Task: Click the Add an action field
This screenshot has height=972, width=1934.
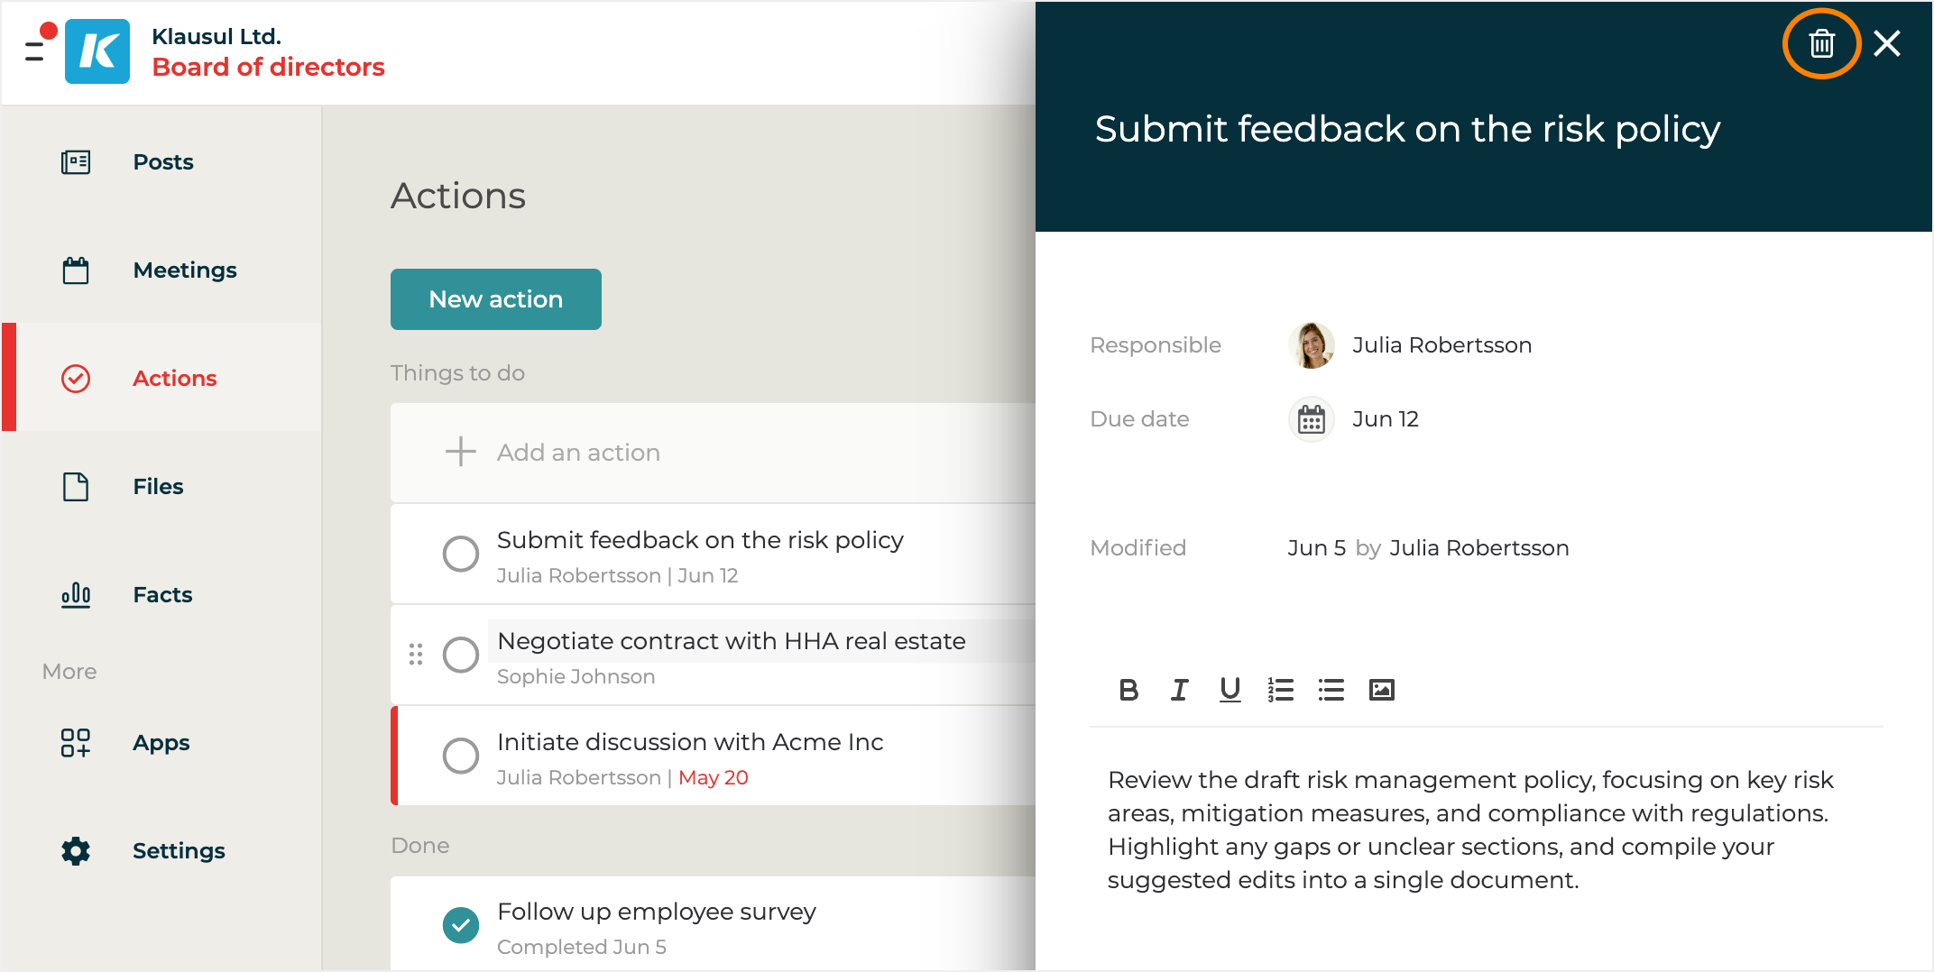Action: click(x=578, y=453)
